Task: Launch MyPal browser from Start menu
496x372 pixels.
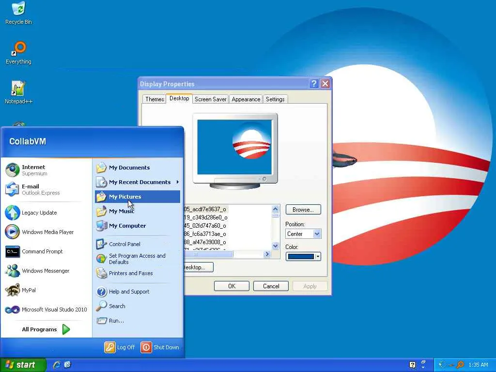Action: tap(46, 290)
